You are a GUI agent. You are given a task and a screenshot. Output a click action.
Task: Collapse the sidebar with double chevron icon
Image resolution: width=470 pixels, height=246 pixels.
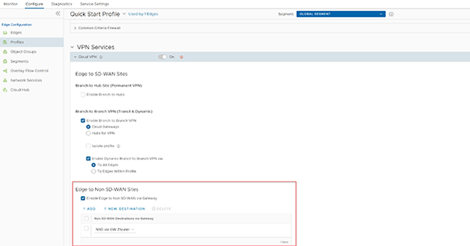point(58,14)
